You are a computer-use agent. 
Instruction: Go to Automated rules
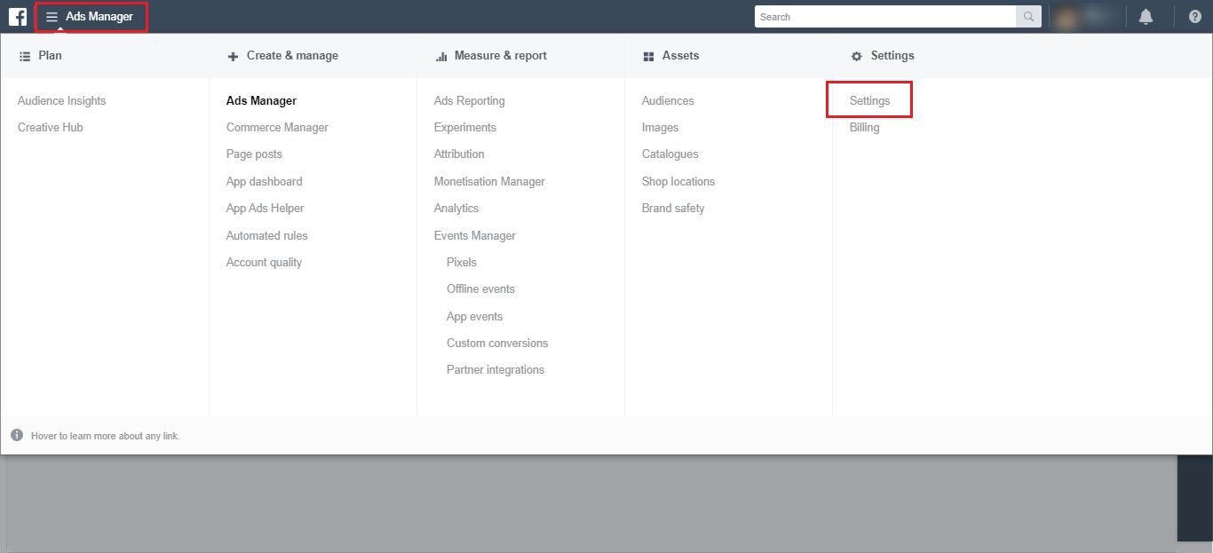[x=266, y=236]
